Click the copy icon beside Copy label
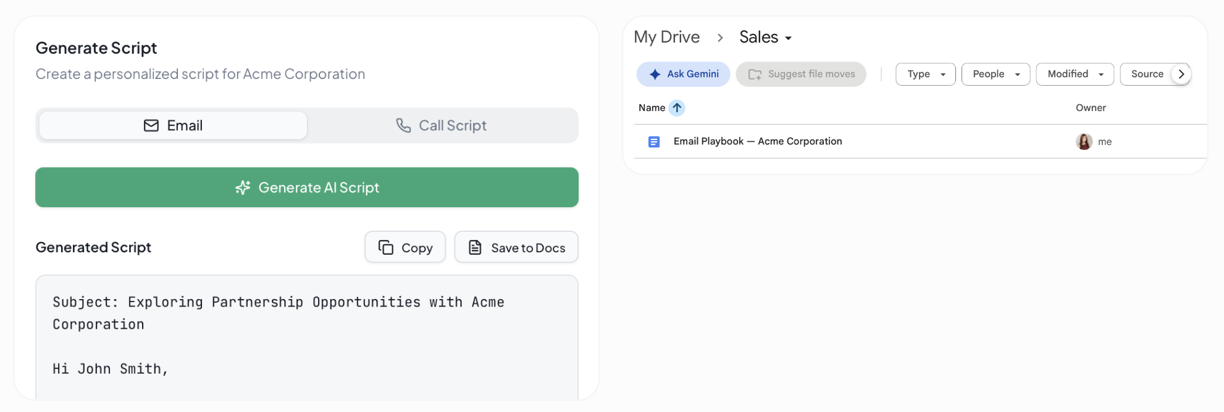This screenshot has height=412, width=1224. (x=386, y=247)
